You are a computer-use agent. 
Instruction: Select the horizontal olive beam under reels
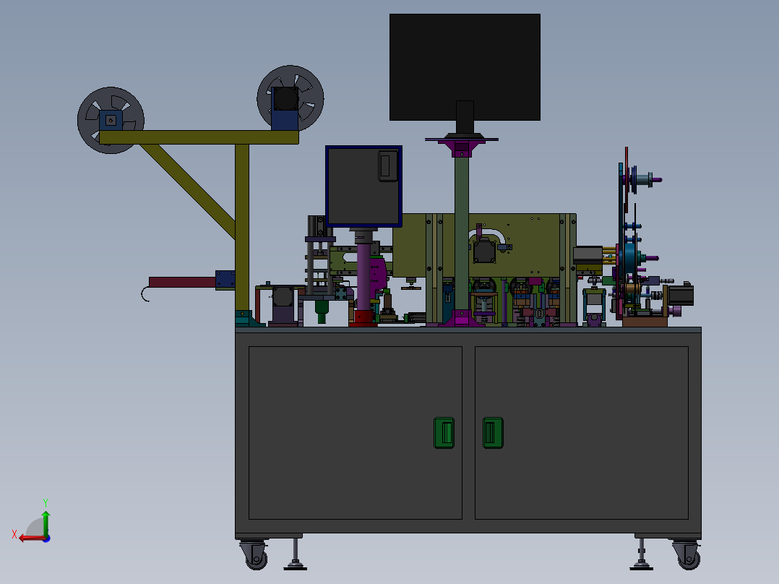click(x=199, y=137)
